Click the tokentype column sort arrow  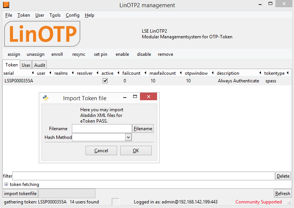coord(288,73)
